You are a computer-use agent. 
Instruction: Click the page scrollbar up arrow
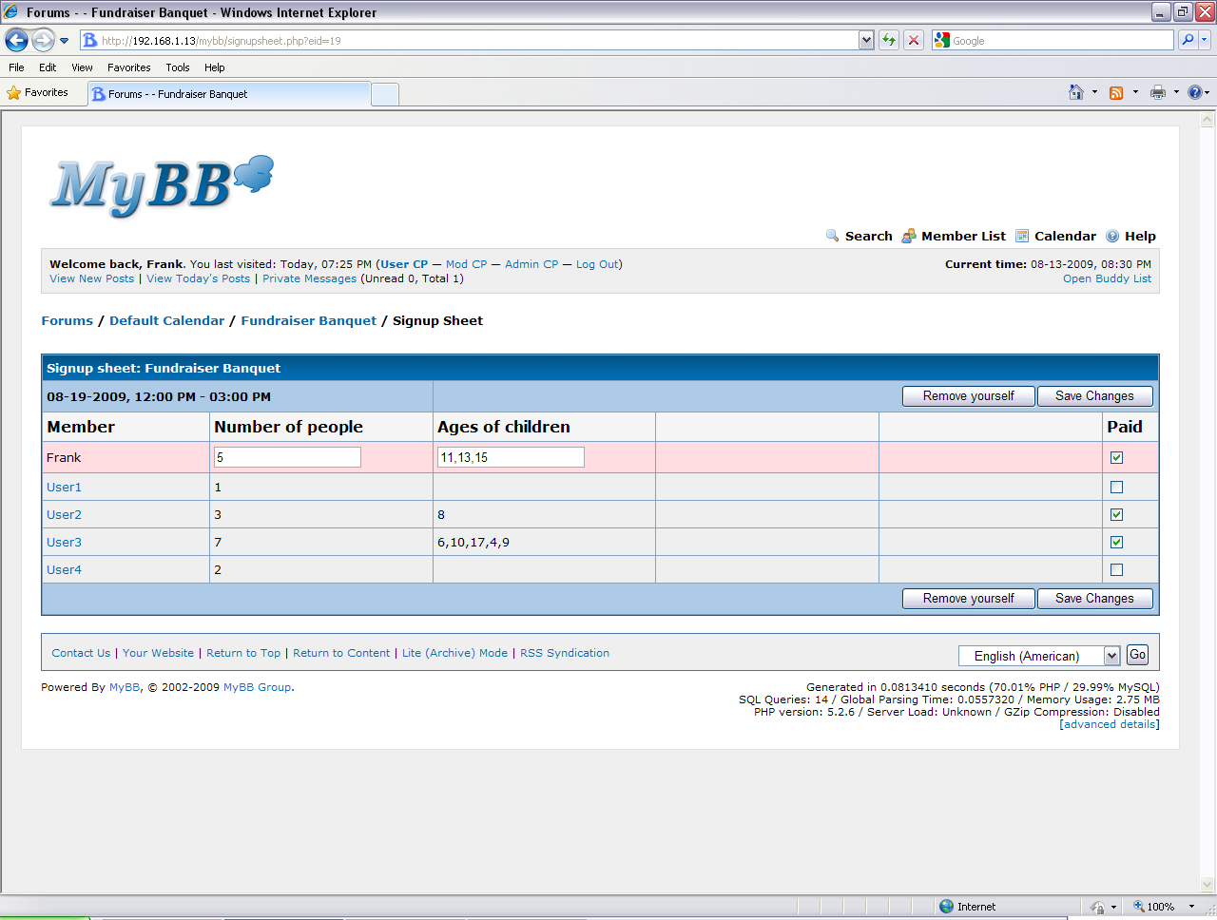tap(1207, 120)
